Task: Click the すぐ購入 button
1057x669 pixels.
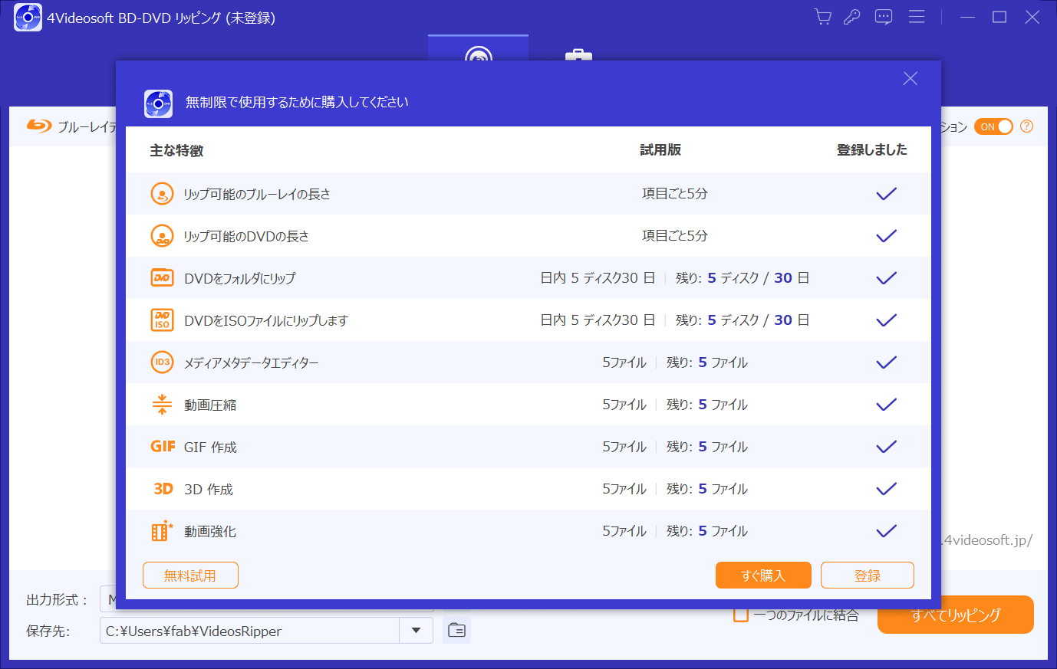Action: click(763, 576)
